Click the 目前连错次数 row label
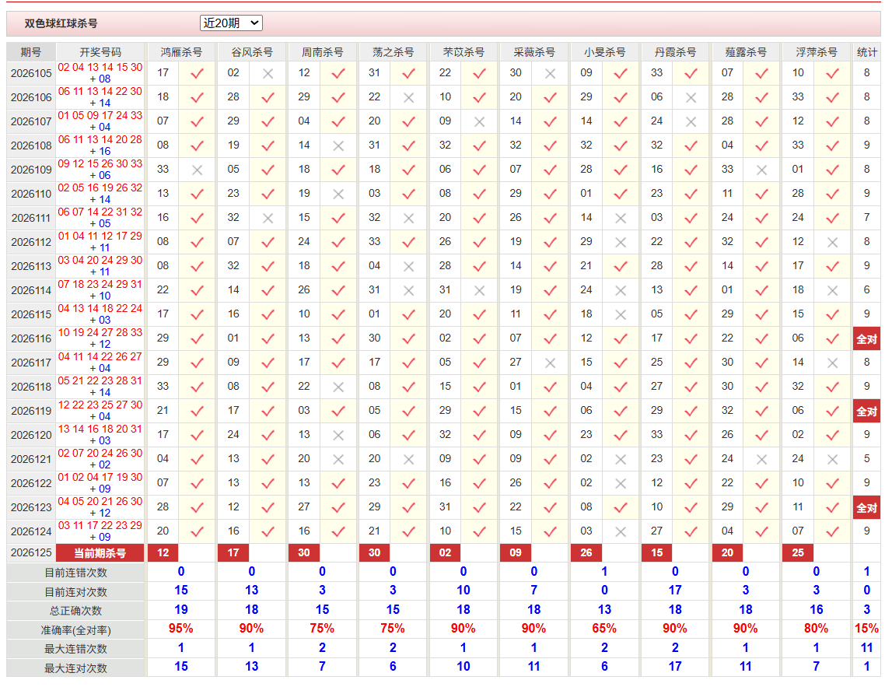 point(75,573)
